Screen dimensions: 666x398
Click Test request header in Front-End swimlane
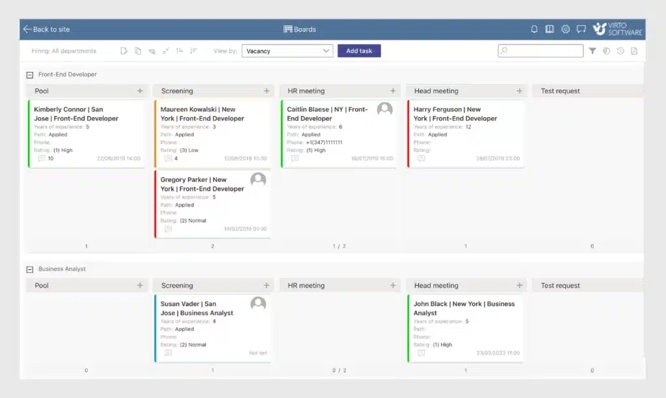tap(560, 91)
